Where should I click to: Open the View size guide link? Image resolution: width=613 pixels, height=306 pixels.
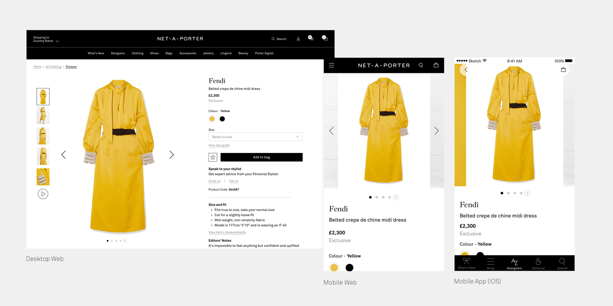[219, 145]
